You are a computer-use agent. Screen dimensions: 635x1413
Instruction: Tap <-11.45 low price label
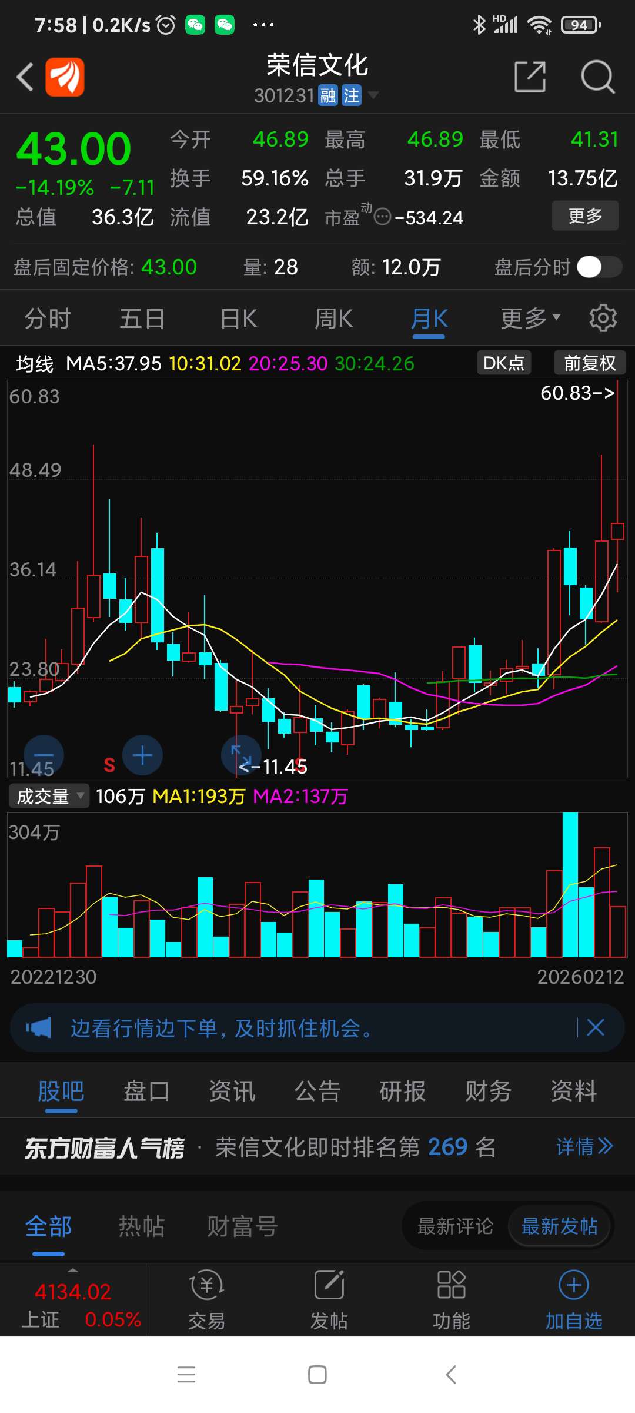[x=273, y=767]
